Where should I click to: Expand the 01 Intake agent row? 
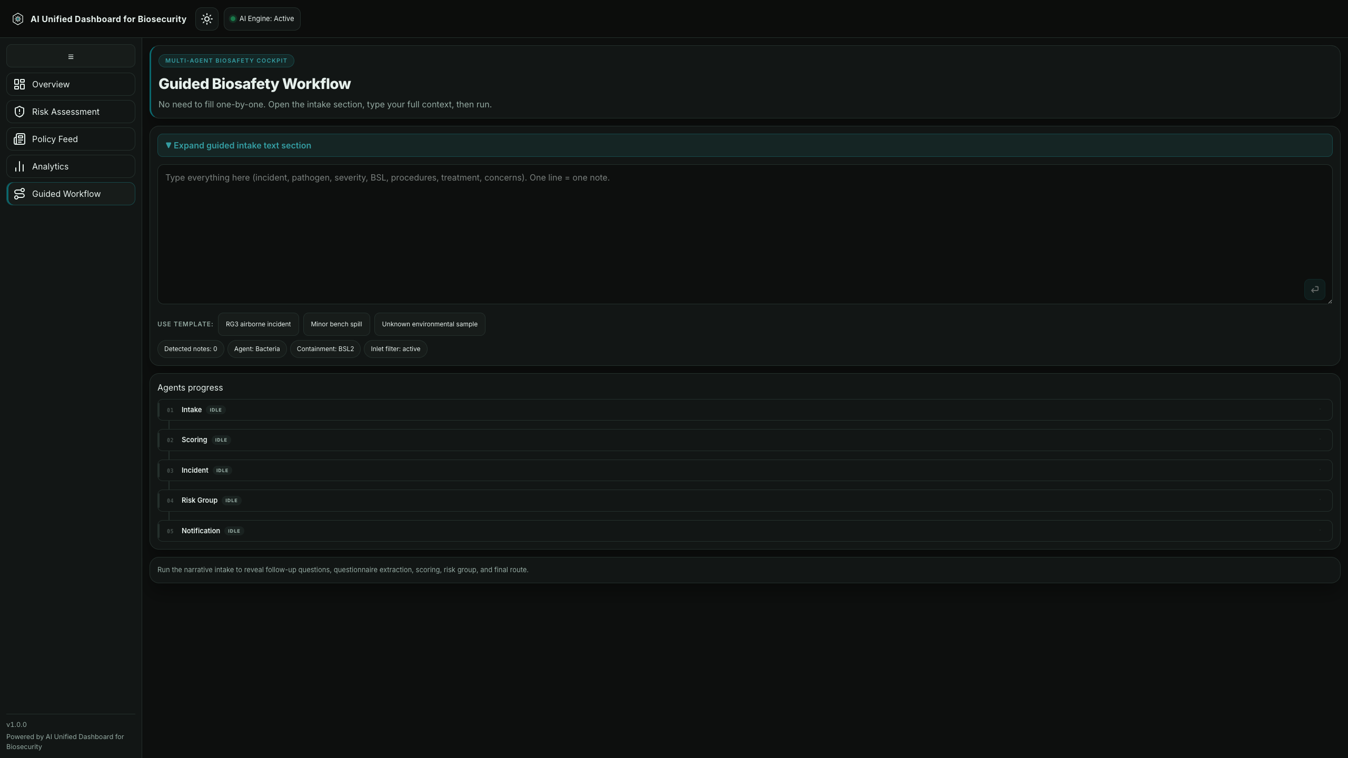745,410
